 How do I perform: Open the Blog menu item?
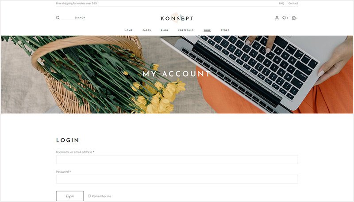tap(165, 30)
